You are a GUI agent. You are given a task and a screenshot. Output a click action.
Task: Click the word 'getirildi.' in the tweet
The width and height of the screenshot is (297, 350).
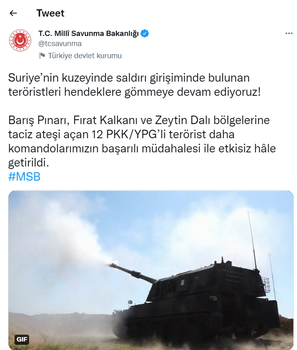pos(29,163)
